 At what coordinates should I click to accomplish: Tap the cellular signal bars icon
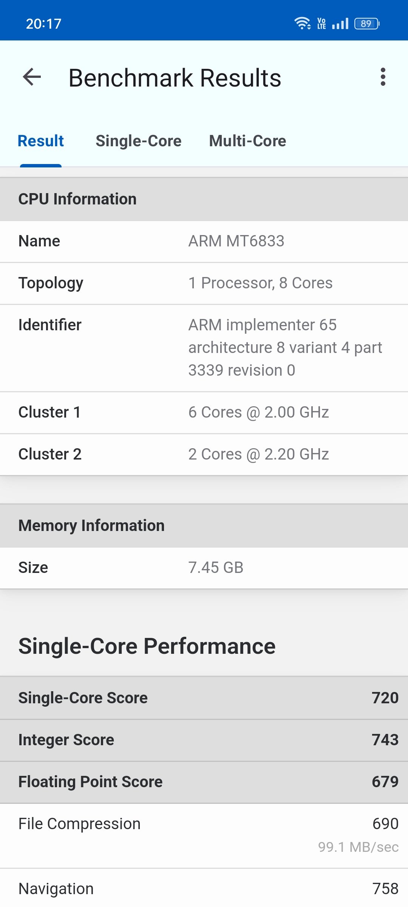pyautogui.click(x=340, y=23)
